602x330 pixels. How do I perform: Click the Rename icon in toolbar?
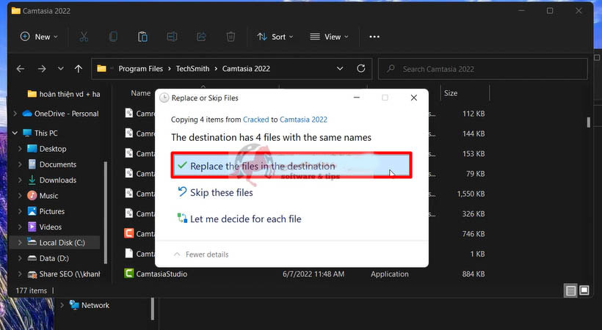coord(172,37)
